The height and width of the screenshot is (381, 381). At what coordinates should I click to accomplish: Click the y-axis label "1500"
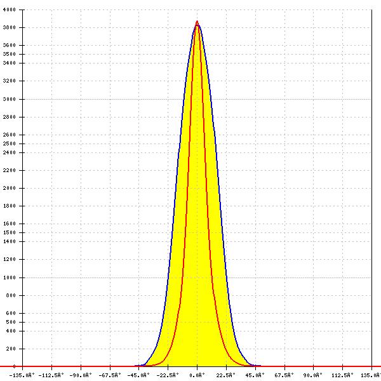(10, 232)
